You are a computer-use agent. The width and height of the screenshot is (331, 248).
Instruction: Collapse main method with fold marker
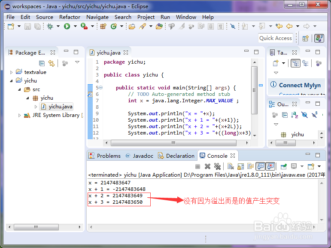(101, 88)
